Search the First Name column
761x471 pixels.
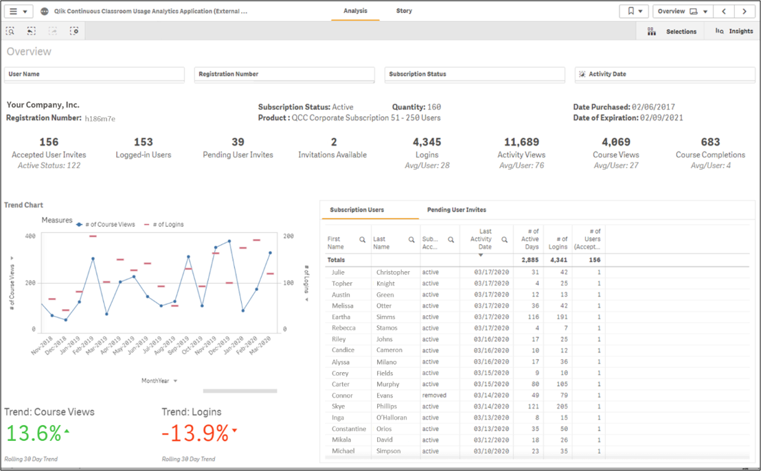click(x=363, y=240)
